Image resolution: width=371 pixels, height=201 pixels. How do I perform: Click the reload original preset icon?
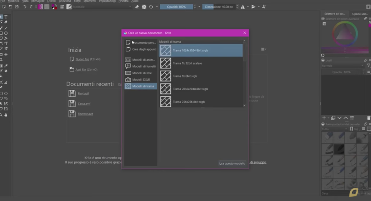(x=151, y=7)
